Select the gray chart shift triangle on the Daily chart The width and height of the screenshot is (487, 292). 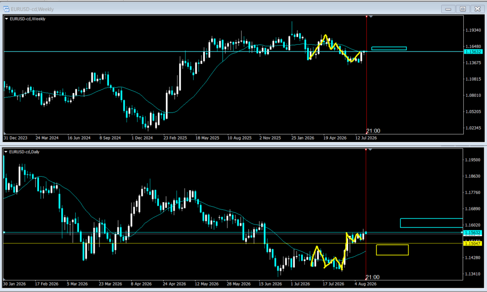(370, 150)
